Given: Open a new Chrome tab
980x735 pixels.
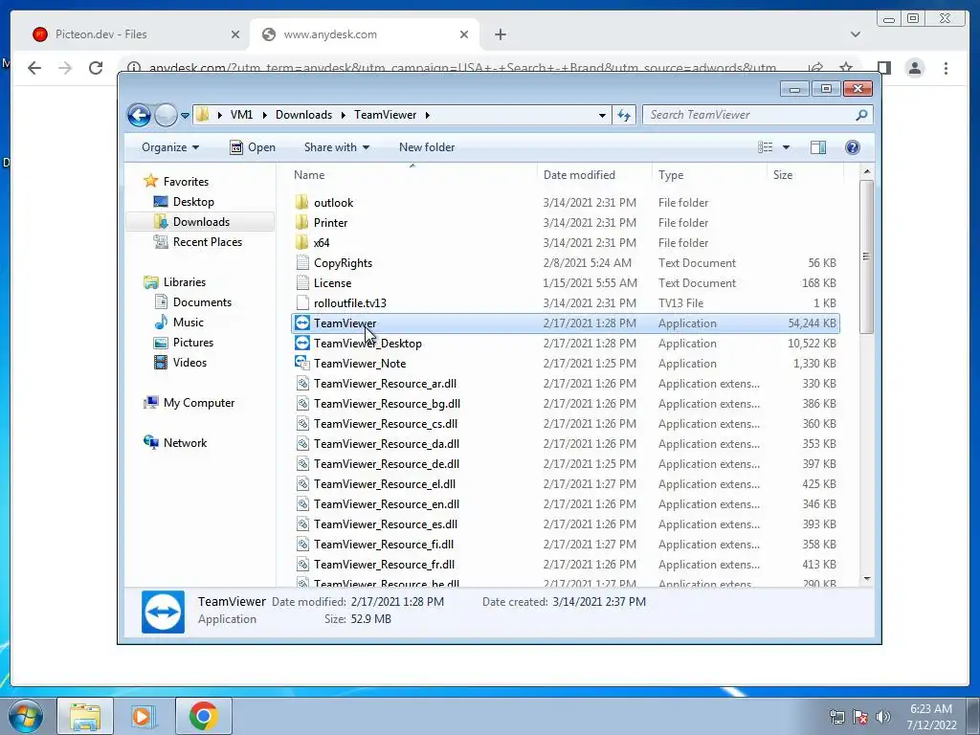Looking at the screenshot, I should coord(500,34).
